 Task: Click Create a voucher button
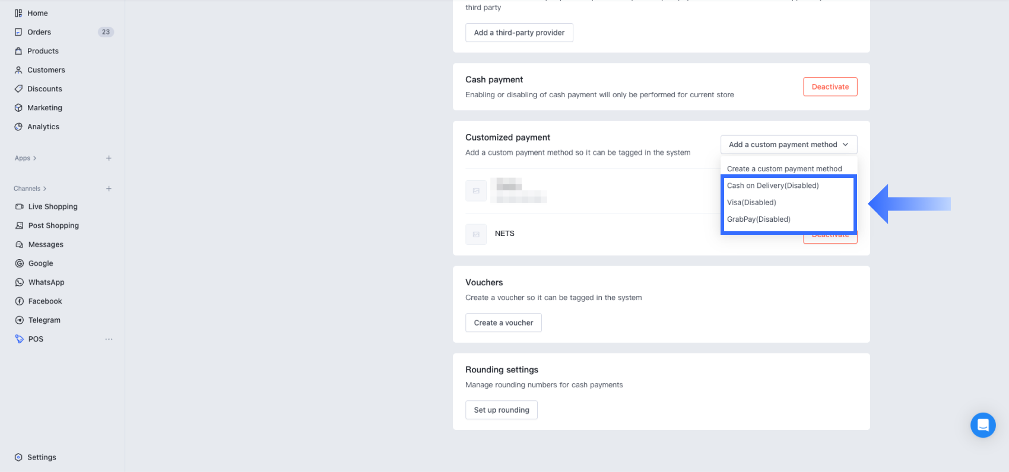click(x=503, y=323)
